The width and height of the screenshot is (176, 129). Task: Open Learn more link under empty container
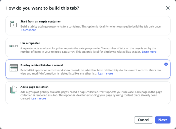29,30
